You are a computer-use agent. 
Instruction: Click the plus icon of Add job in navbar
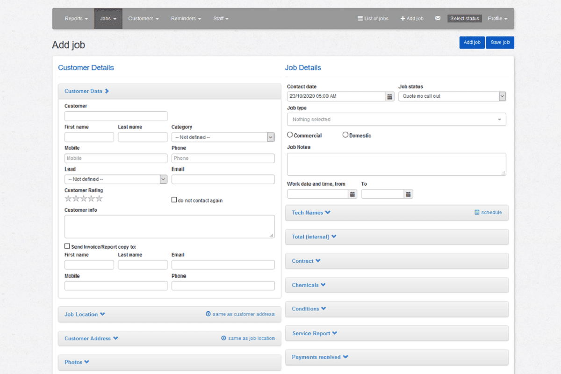[403, 19]
